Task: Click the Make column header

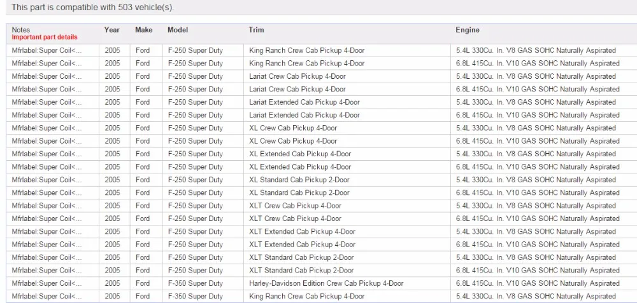Action: pos(144,30)
